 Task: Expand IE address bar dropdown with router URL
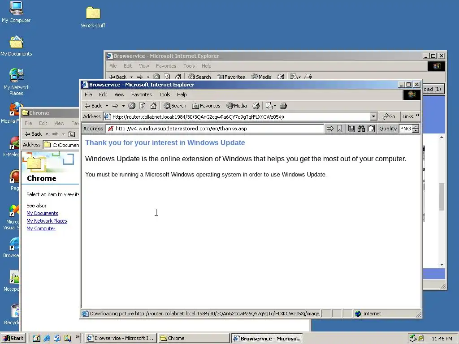click(x=373, y=116)
